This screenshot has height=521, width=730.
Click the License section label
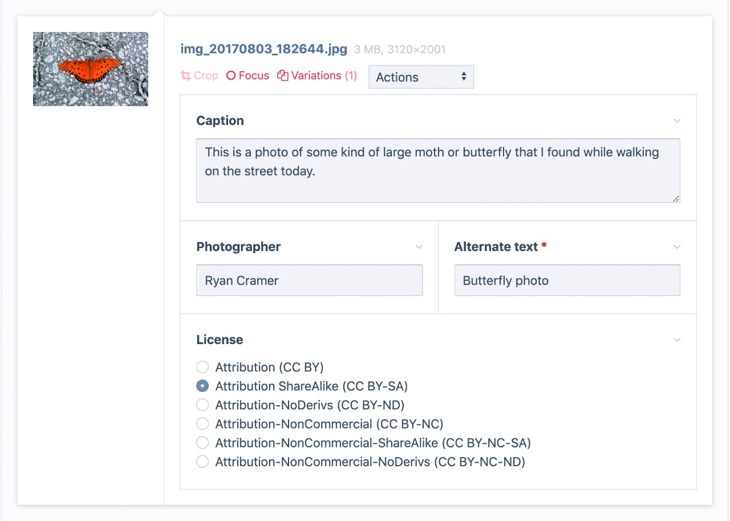click(220, 340)
